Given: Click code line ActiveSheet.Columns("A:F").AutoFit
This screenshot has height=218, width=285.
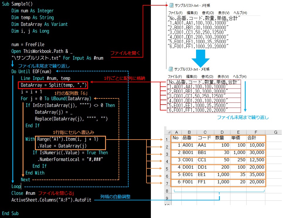Looking at the screenshot, I should [x=51, y=200].
